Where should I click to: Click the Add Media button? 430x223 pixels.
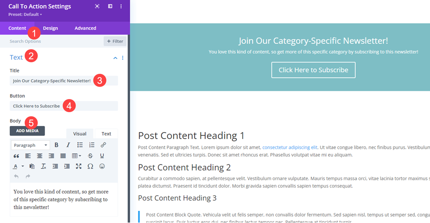point(27,130)
